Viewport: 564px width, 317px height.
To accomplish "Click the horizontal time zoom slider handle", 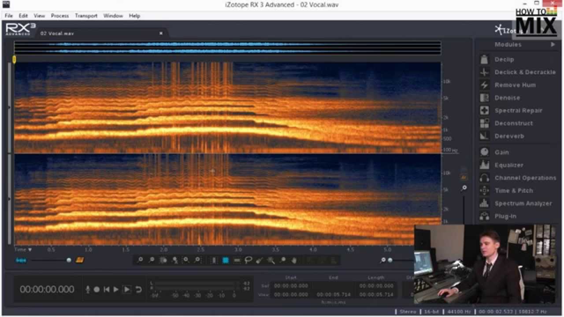I will 390,260.
